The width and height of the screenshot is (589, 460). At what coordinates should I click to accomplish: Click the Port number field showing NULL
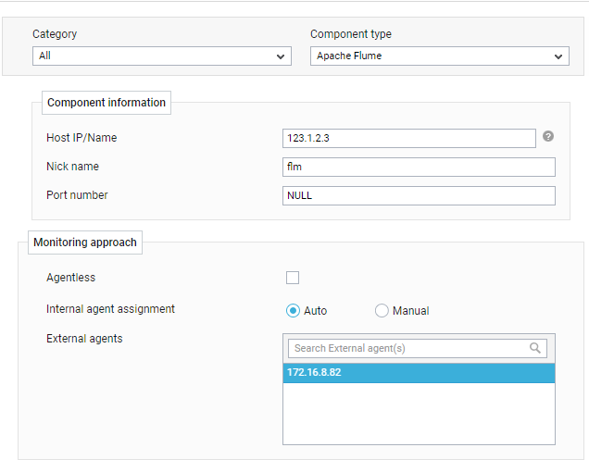419,195
